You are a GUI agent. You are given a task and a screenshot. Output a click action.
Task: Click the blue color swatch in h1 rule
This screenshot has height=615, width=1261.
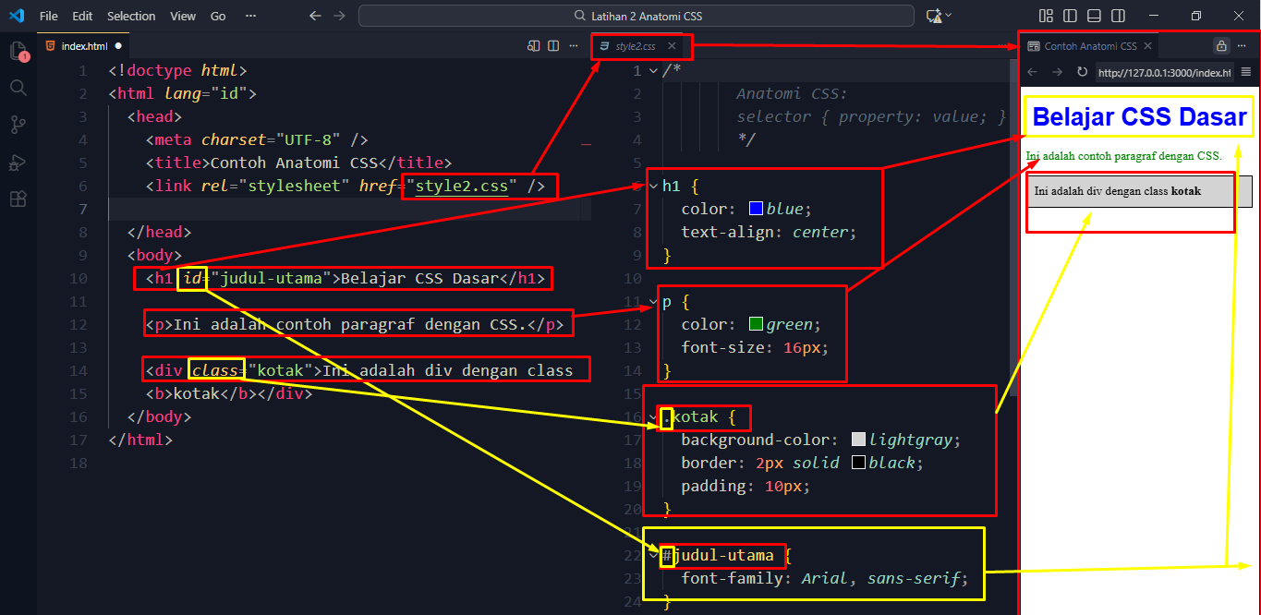(x=756, y=209)
